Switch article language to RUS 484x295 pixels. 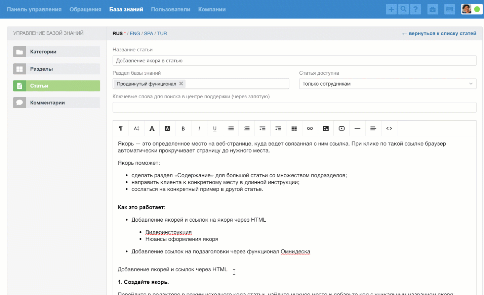click(x=118, y=34)
